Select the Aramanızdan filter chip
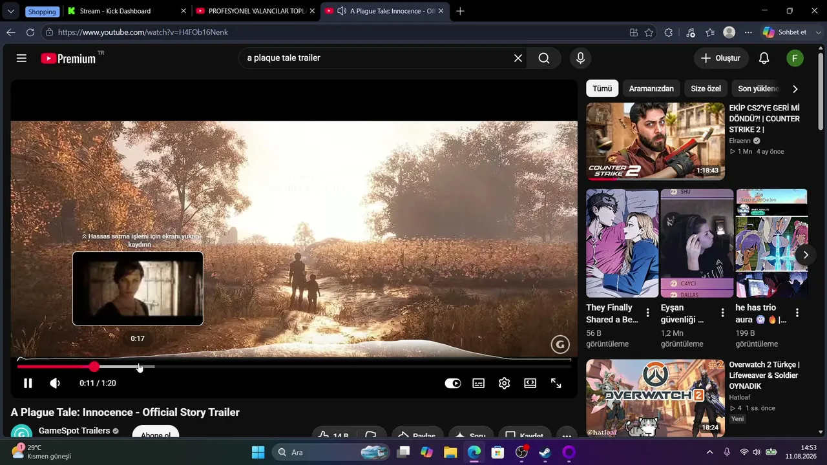This screenshot has width=827, height=465. [x=651, y=88]
